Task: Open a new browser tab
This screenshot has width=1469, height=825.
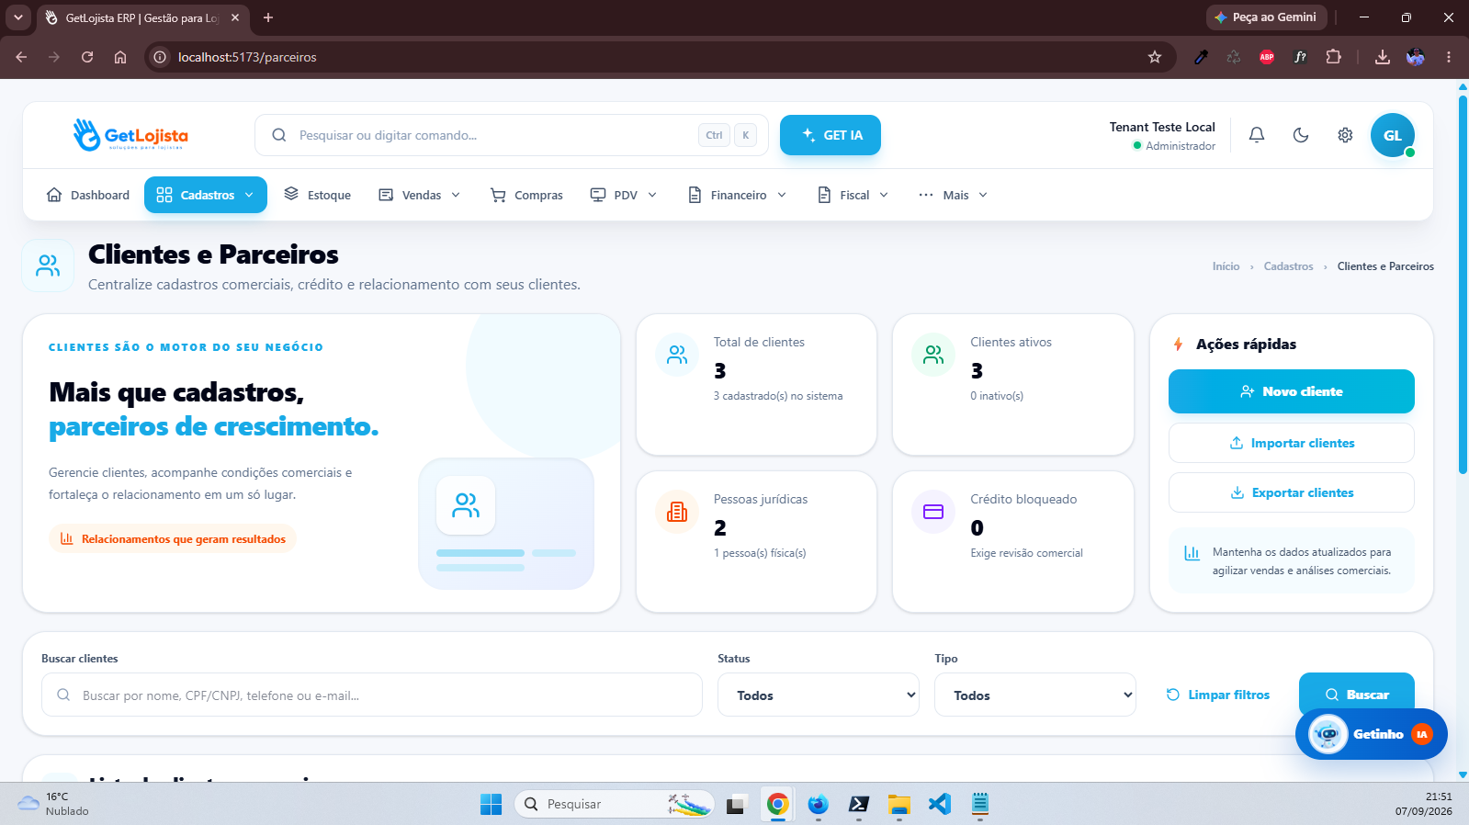Action: tap(268, 17)
